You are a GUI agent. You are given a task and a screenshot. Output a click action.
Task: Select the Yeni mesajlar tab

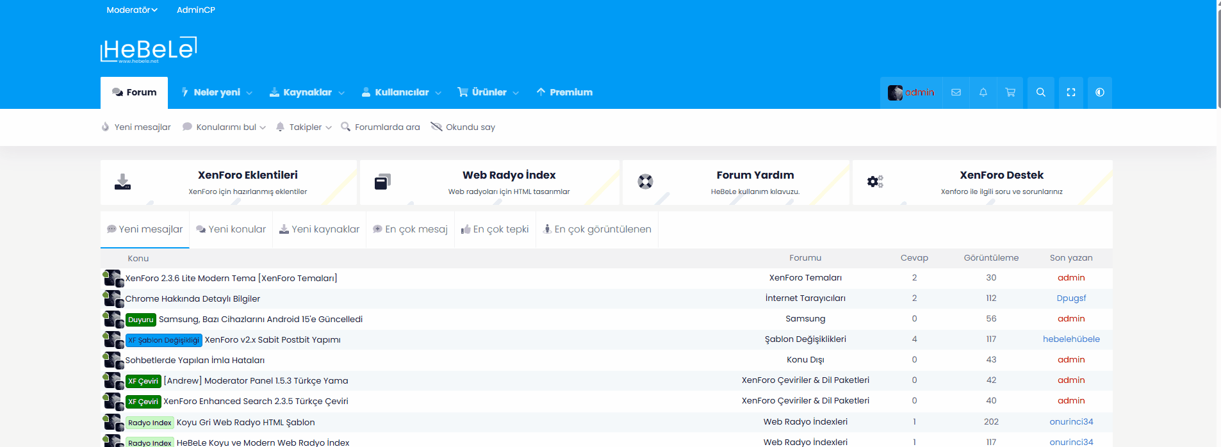(x=145, y=229)
